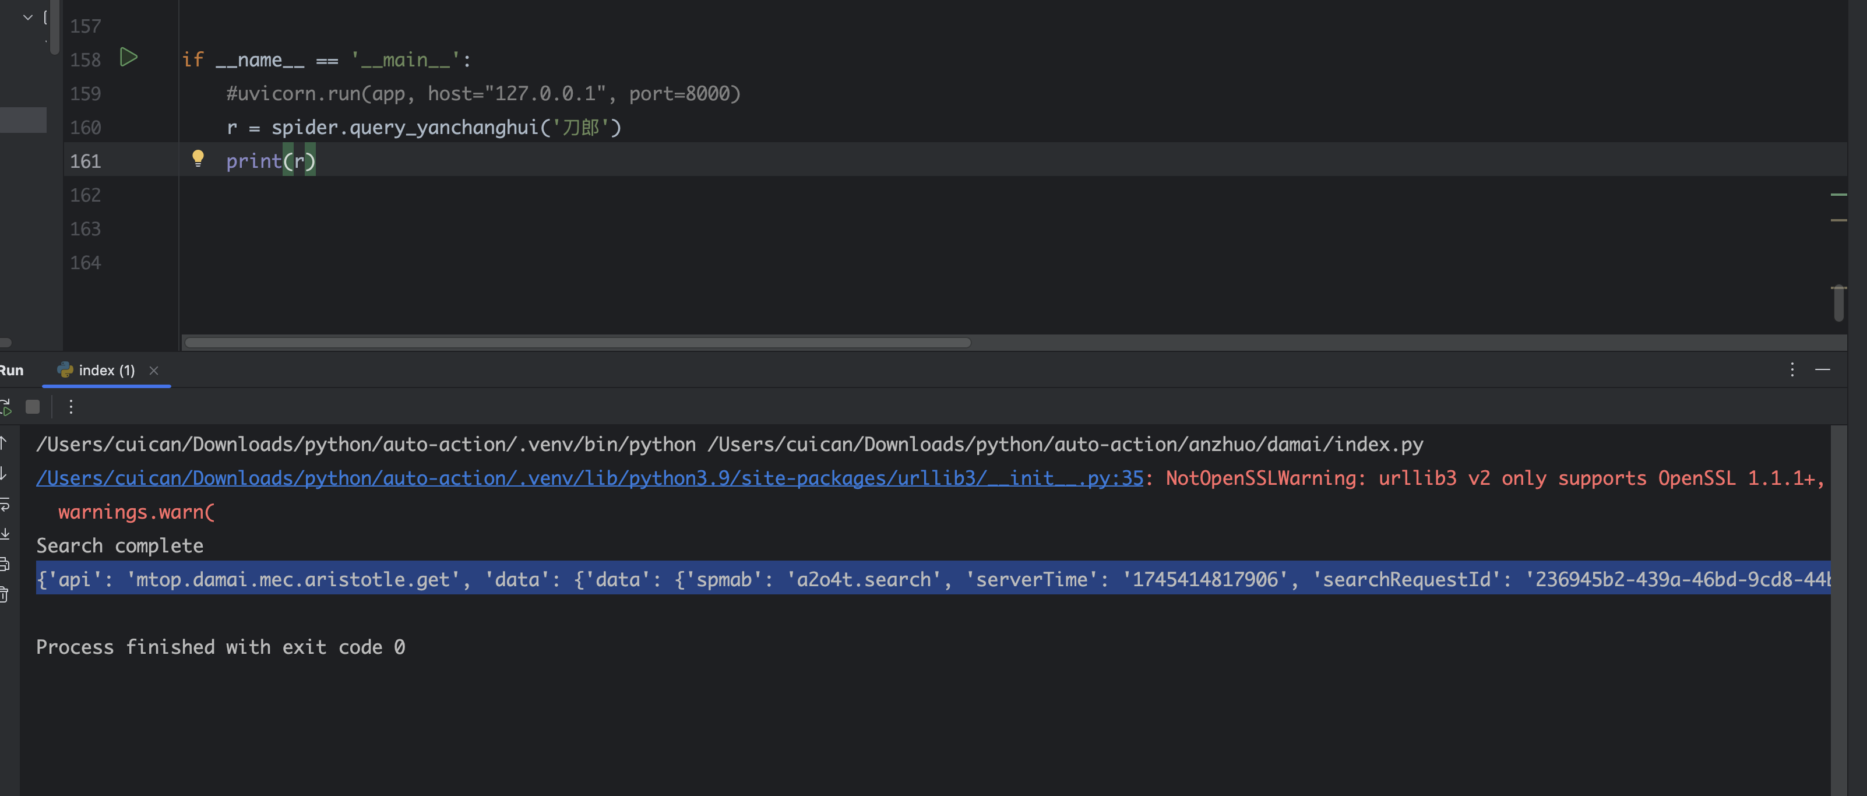Open Run toolbar more actions menu

point(71,407)
